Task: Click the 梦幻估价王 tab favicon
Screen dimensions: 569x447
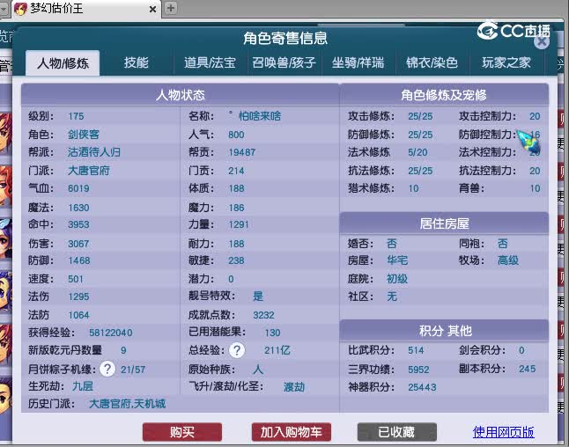Action: coord(20,9)
